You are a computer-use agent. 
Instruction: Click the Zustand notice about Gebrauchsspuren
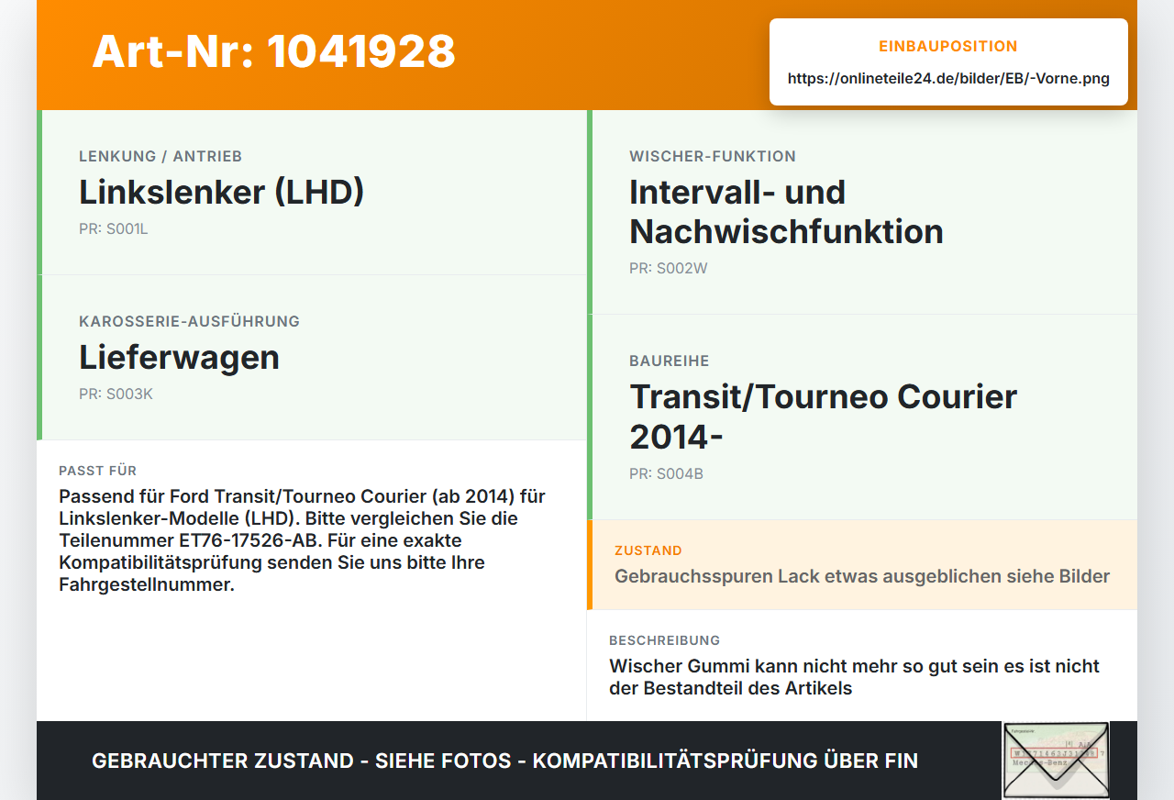click(862, 565)
